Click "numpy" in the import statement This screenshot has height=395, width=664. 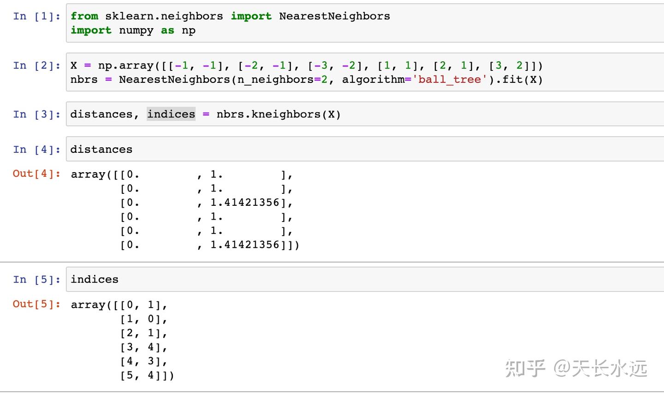click(x=136, y=30)
